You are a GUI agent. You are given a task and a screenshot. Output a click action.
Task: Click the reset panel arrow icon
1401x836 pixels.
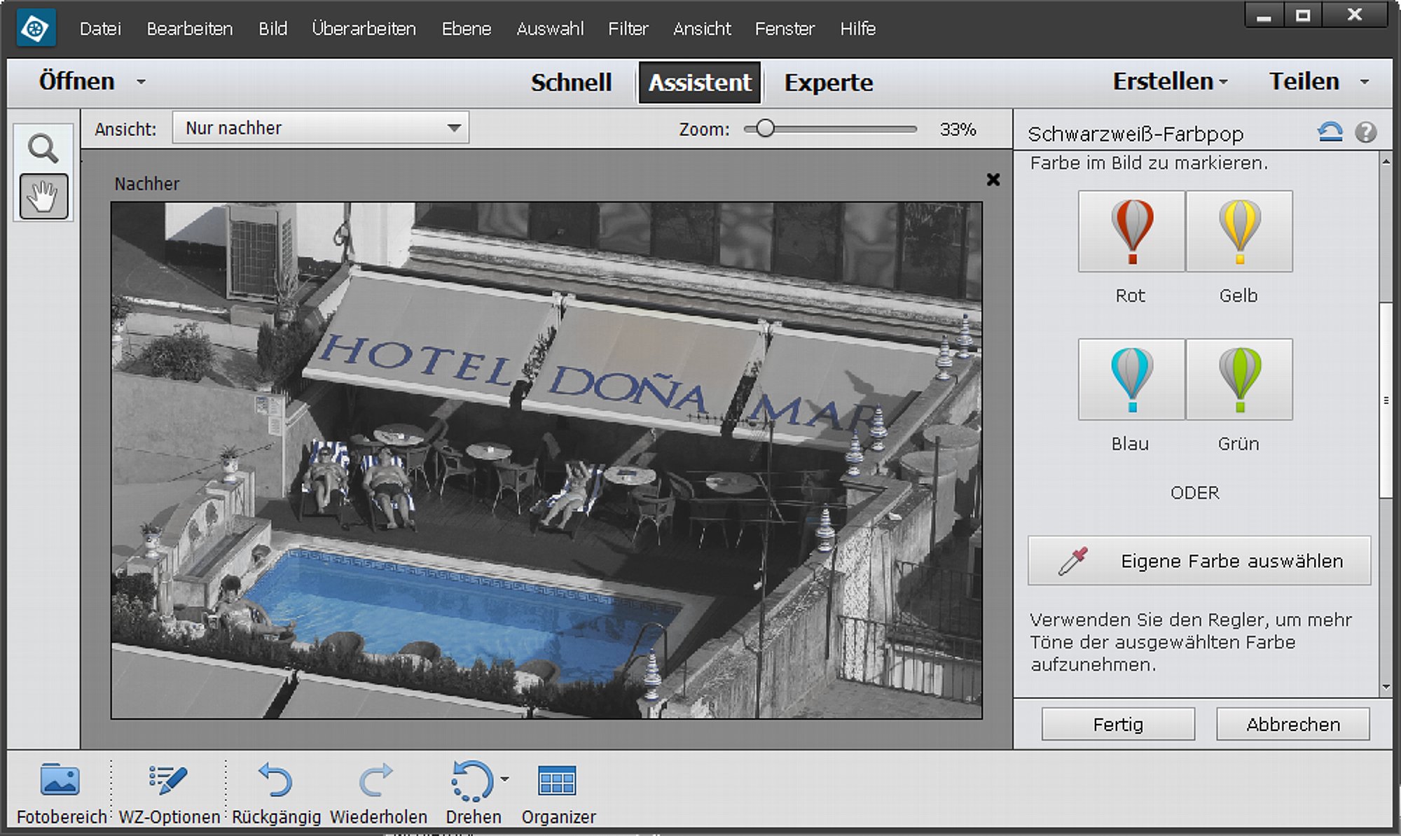tap(1330, 132)
